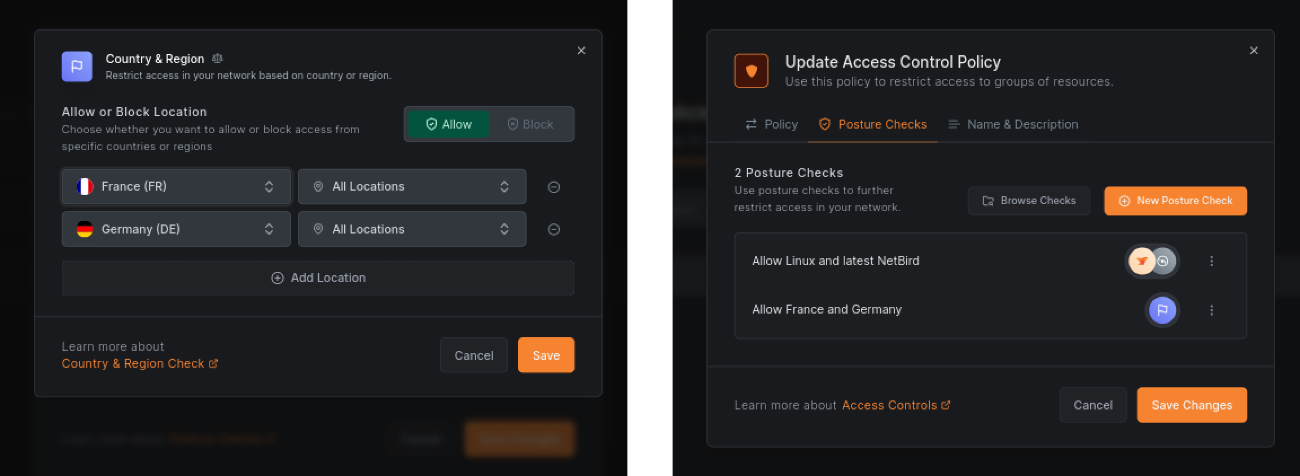The height and width of the screenshot is (476, 1300).
Task: Click Browse Checks button
Action: (1029, 201)
